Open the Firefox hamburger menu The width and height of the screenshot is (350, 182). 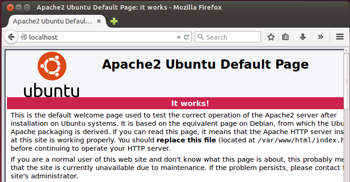point(340,37)
